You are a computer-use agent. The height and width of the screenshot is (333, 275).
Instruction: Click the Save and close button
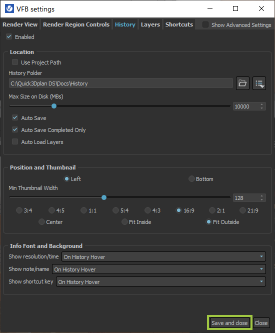[x=229, y=323]
